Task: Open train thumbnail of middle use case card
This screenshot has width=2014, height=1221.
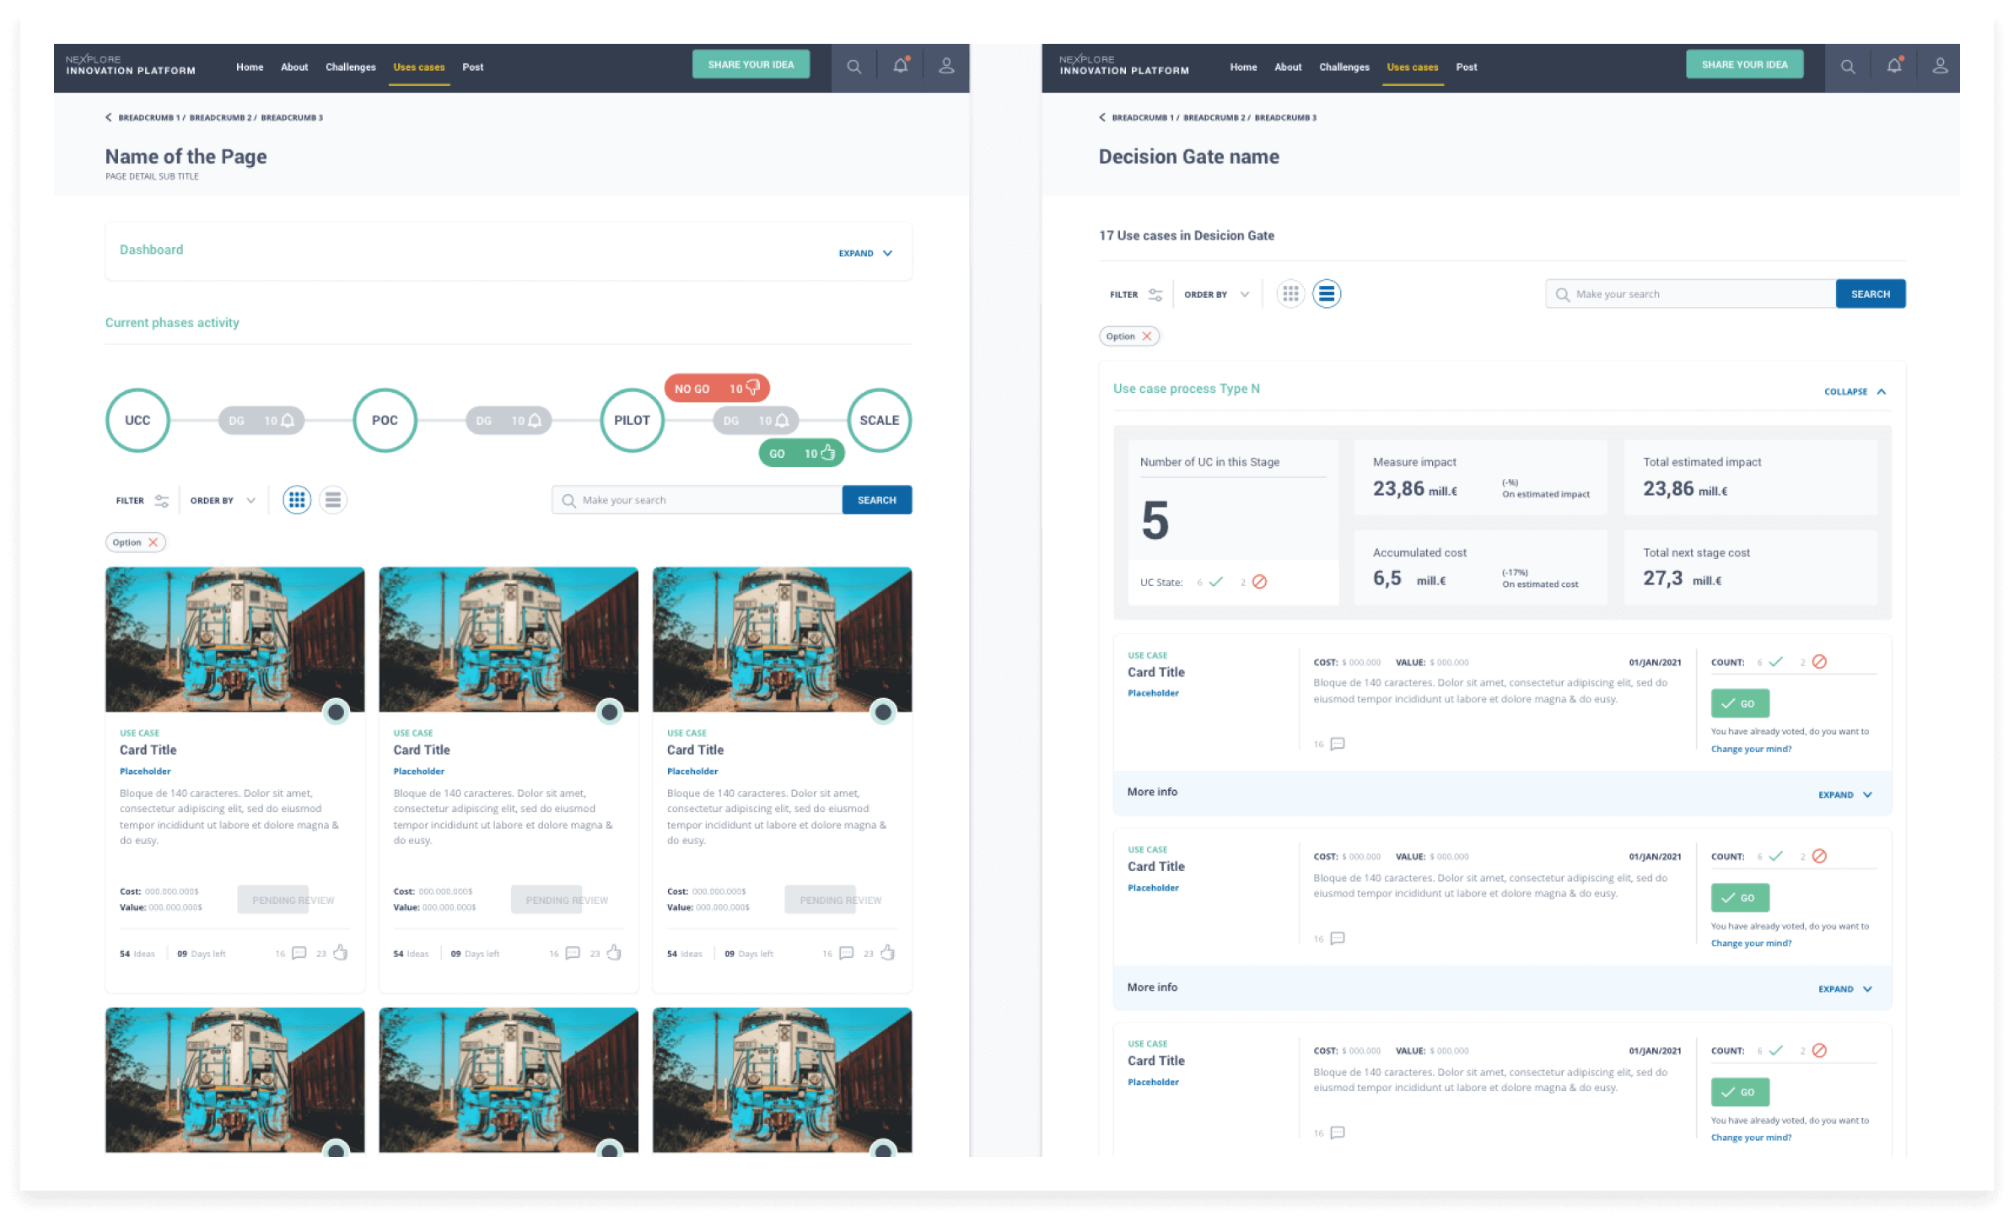Action: (x=509, y=639)
